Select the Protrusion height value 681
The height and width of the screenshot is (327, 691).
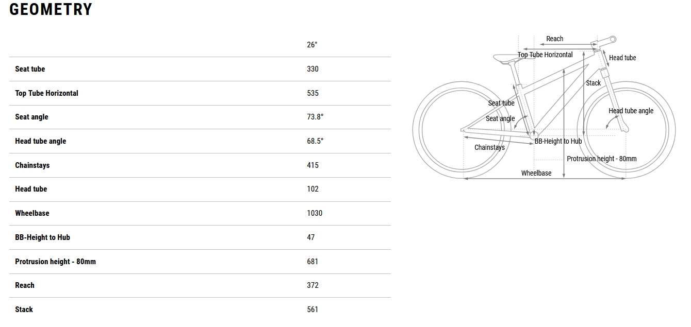[x=312, y=262]
